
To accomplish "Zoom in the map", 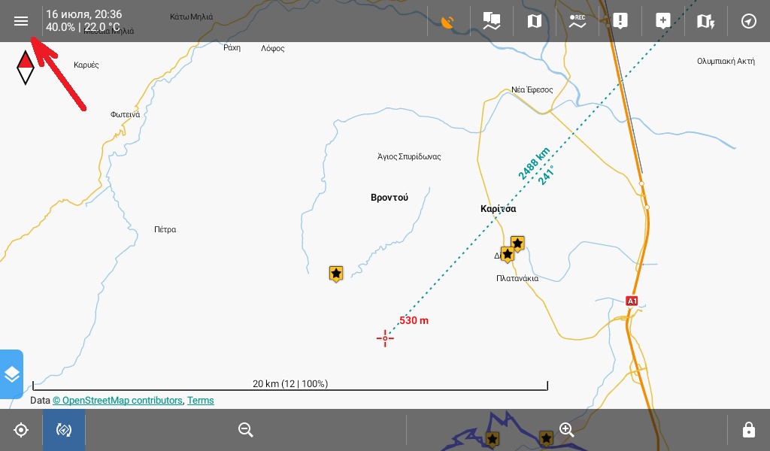I will [567, 430].
